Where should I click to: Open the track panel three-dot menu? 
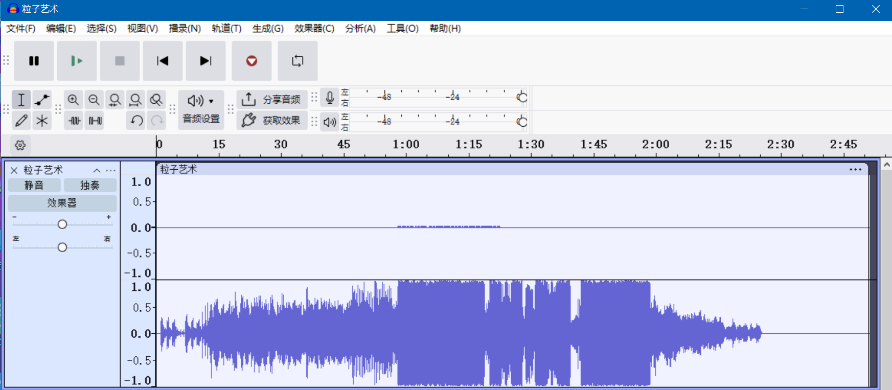(x=110, y=170)
